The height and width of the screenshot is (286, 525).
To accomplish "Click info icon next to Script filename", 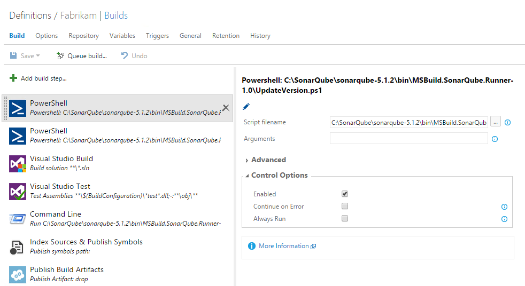I will pos(507,122).
